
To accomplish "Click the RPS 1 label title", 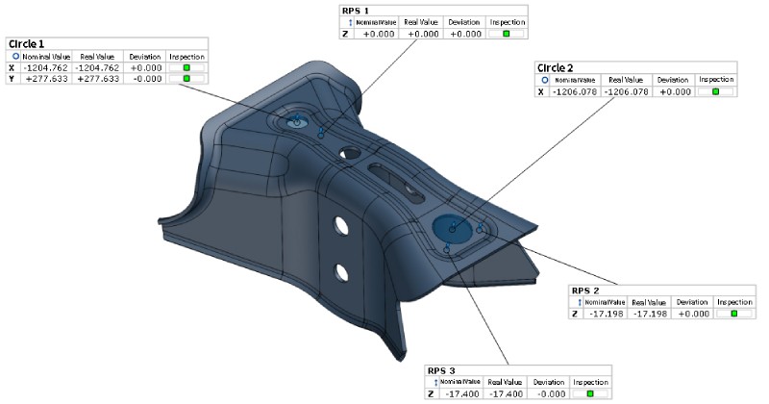I will (356, 11).
